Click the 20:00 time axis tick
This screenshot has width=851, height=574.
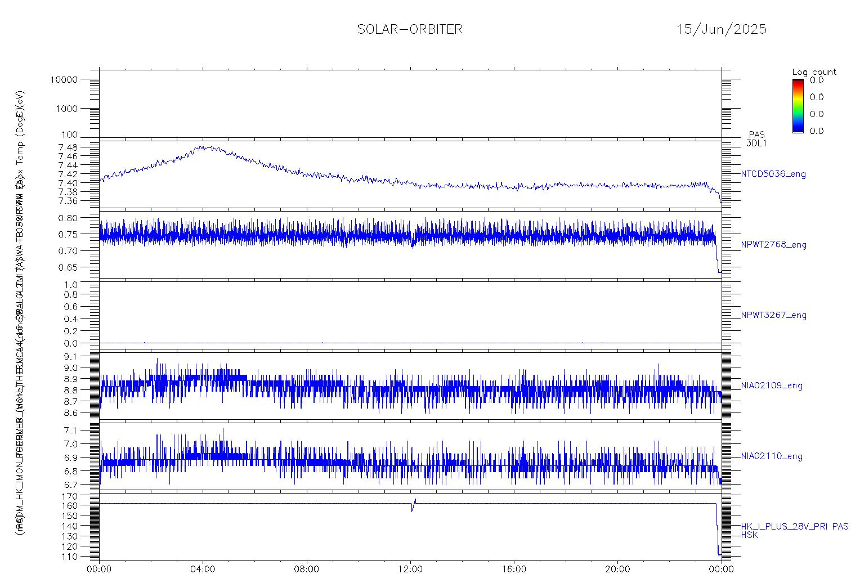pyautogui.click(x=618, y=568)
